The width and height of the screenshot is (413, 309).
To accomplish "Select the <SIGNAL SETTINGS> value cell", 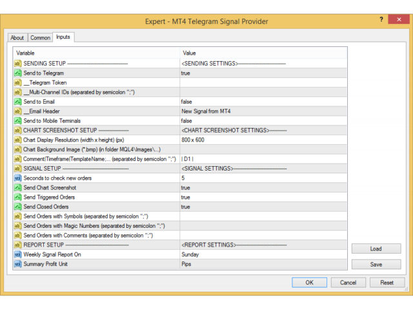I will (263, 169).
